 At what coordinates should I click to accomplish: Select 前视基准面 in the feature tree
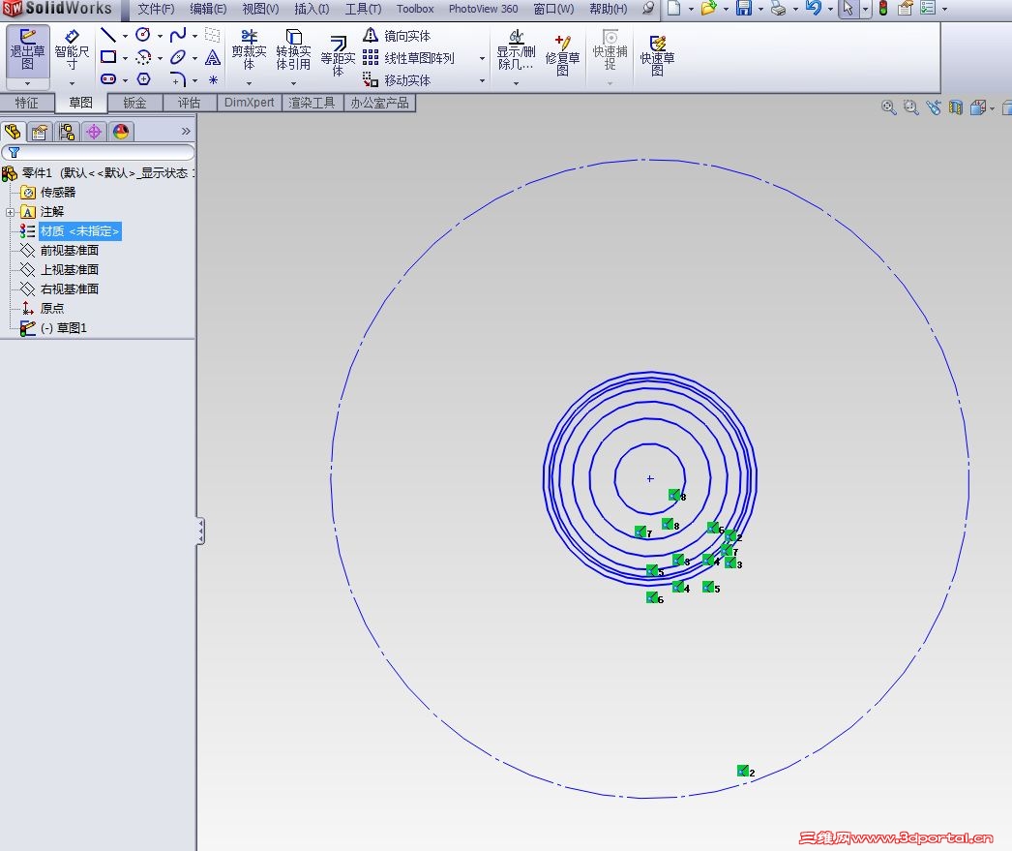(x=69, y=251)
